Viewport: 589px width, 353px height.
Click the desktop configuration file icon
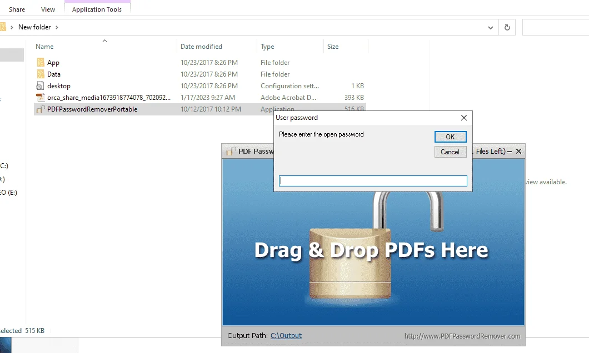pos(40,86)
